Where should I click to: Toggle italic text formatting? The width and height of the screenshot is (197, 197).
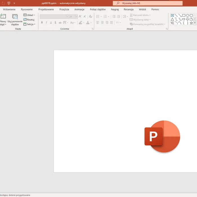[46, 23]
